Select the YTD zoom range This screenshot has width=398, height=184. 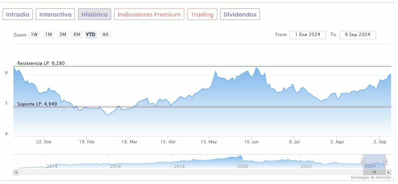point(91,35)
